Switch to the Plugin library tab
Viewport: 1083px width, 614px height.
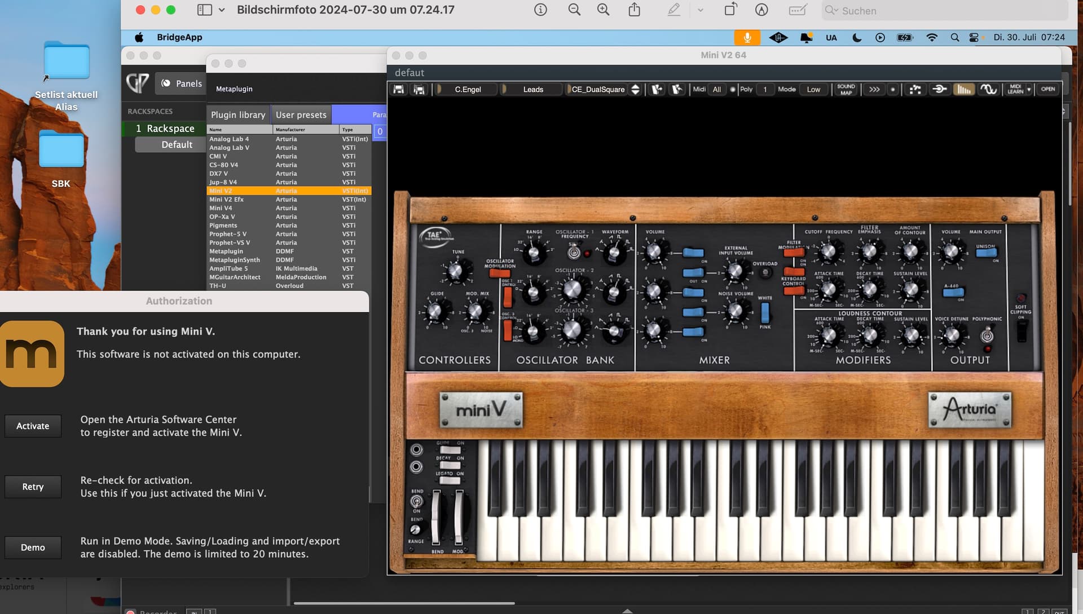pos(237,114)
